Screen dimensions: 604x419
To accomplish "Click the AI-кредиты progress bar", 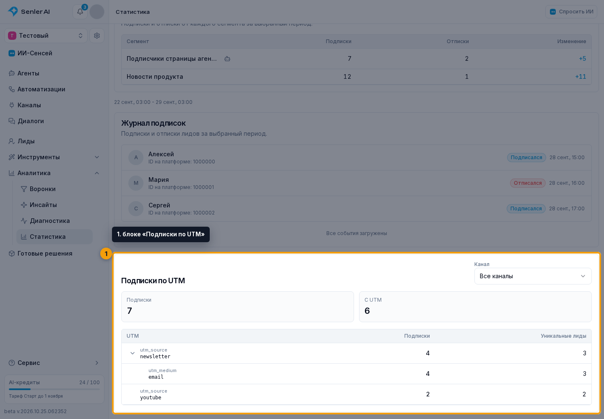I will click(55, 389).
